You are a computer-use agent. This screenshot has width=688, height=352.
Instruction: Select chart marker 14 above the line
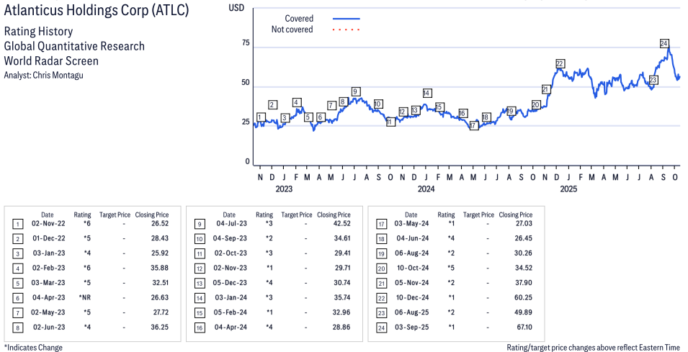(x=427, y=93)
